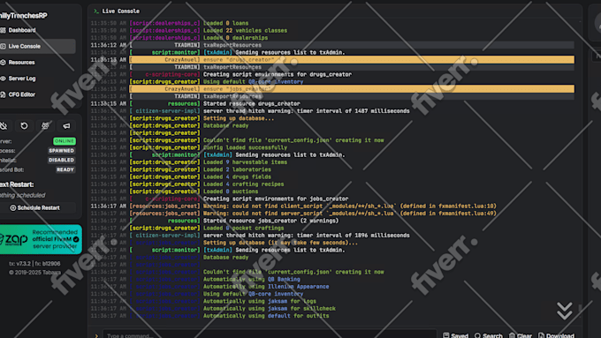Open the Saved commands button
This screenshot has height=338, width=601.
455,335
